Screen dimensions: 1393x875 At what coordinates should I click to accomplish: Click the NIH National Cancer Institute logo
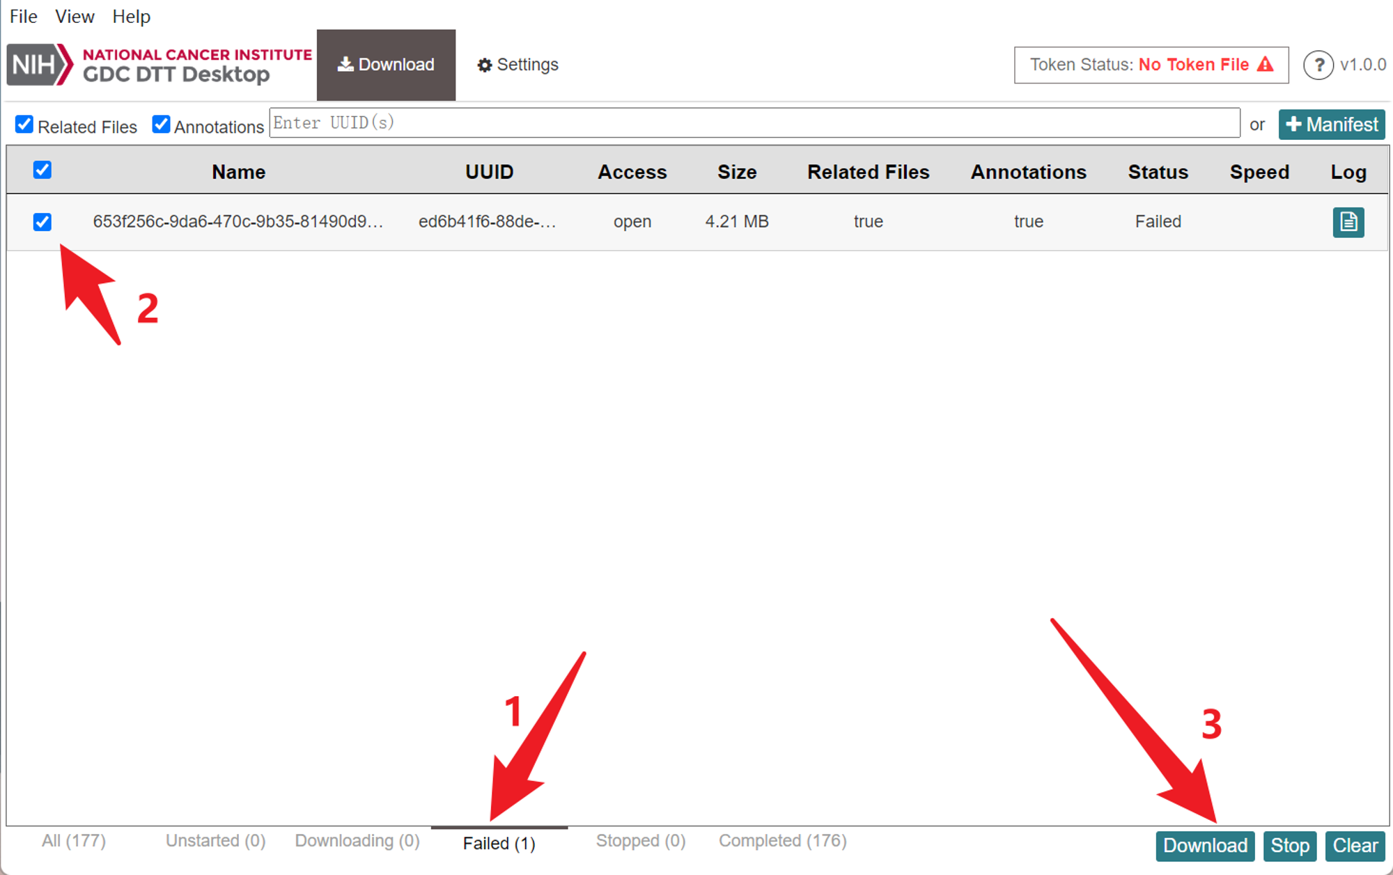pos(159,65)
